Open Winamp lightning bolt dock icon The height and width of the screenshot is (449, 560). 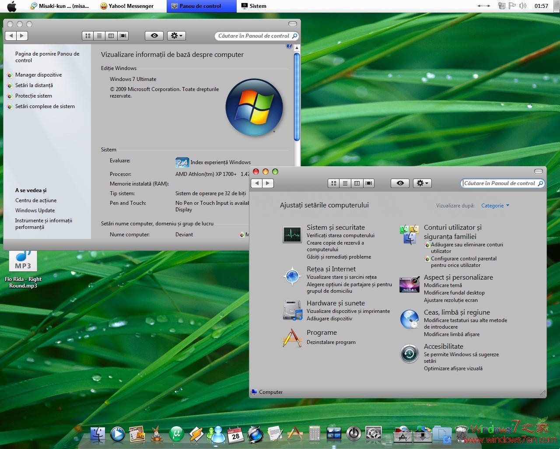pyautogui.click(x=196, y=434)
